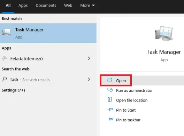This screenshot has width=184, height=136.
Task: Choose Run as administrator
Action: pyautogui.click(x=135, y=90)
